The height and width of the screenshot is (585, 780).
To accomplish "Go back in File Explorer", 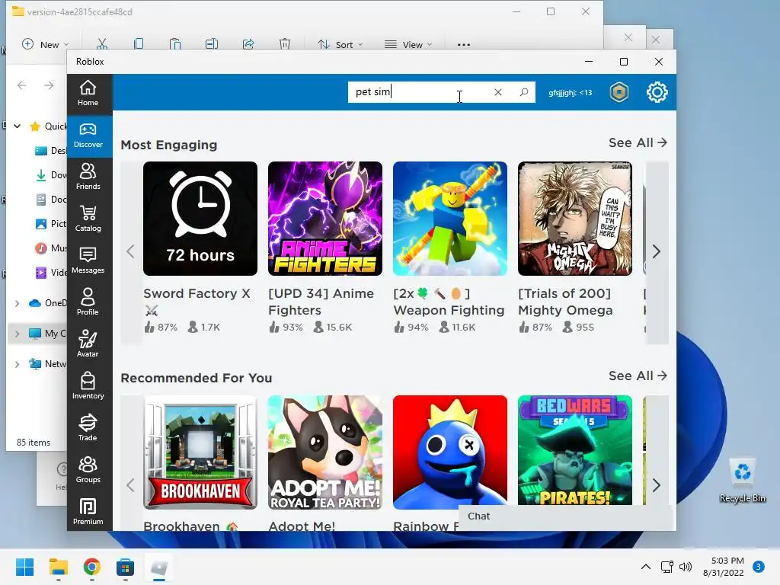I will click(22, 85).
